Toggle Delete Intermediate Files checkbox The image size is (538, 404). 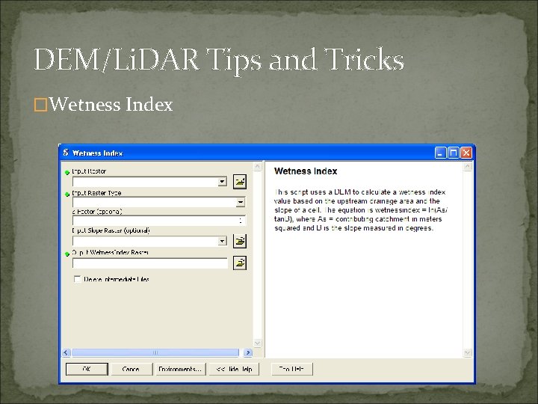coord(77,279)
